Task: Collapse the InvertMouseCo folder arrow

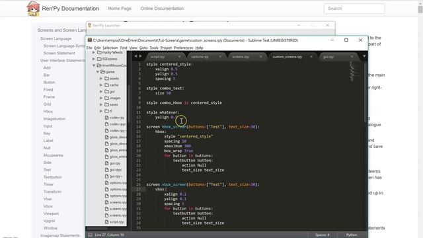Action: 94,65
